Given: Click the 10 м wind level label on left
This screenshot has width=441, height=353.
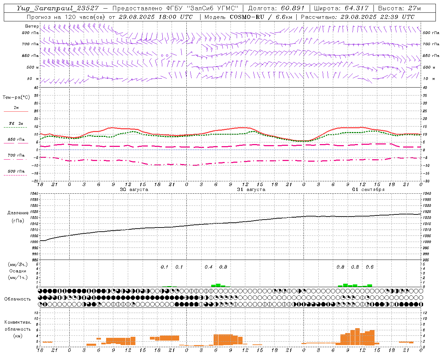Looking at the screenshot, I should click(x=33, y=79).
